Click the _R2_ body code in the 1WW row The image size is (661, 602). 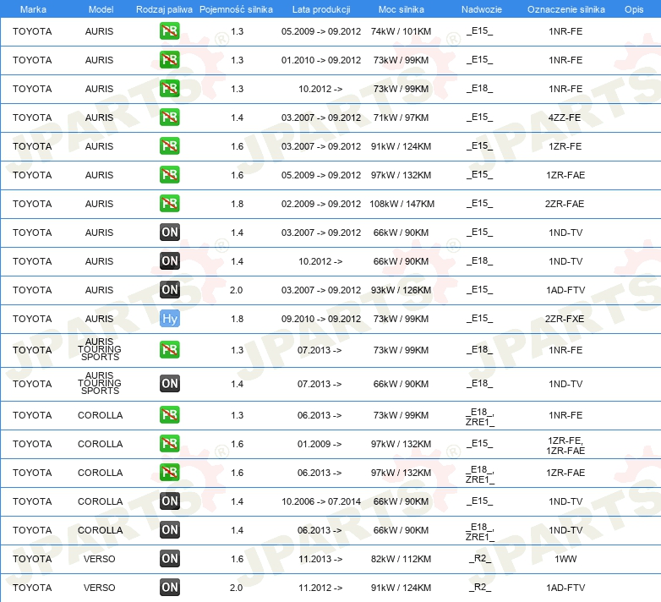point(480,559)
